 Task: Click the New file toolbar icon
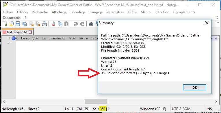(5, 24)
